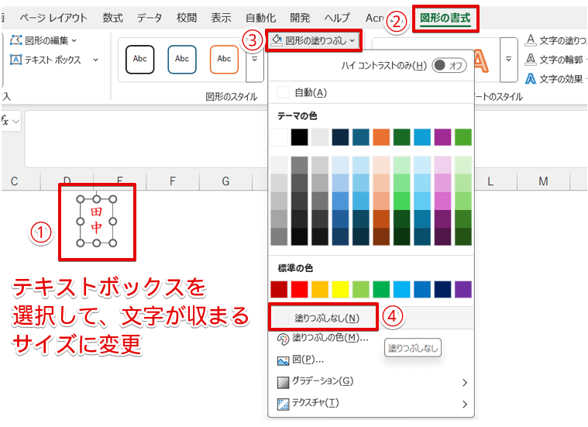
Task: Select the 田中 text box shape
Action: click(97, 222)
